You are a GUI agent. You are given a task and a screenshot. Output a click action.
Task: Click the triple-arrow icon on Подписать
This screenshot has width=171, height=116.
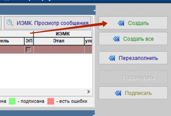[x=118, y=93]
